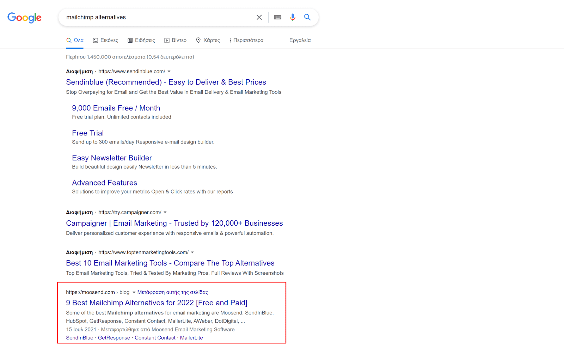The width and height of the screenshot is (564, 348).
Task: Open Advanced Features sitelink
Action: click(104, 183)
